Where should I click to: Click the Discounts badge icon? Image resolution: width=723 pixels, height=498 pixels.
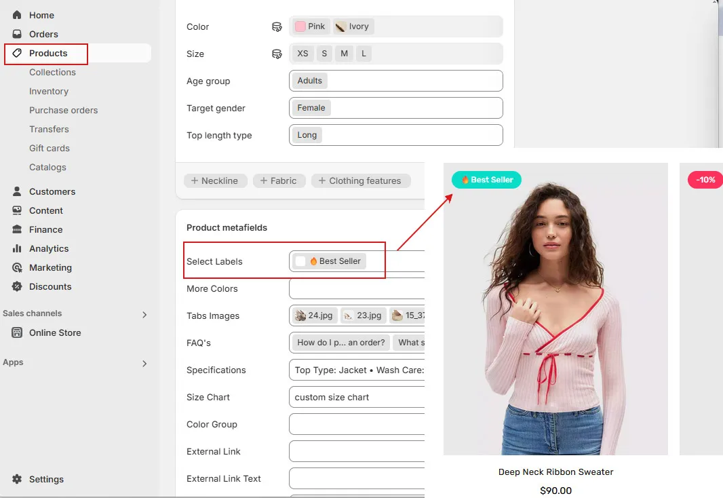pyautogui.click(x=17, y=286)
